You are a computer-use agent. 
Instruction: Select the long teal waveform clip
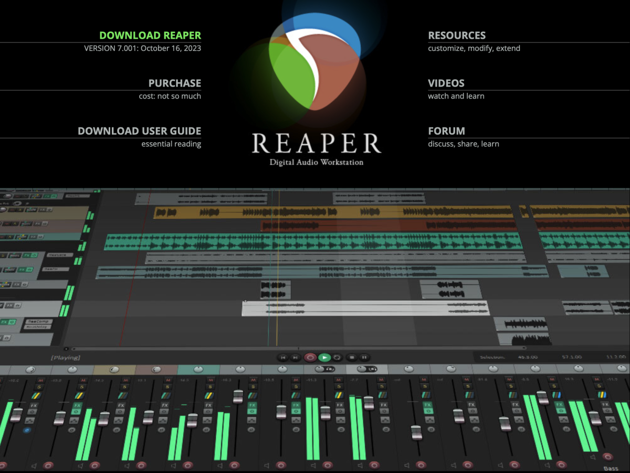tap(313, 242)
